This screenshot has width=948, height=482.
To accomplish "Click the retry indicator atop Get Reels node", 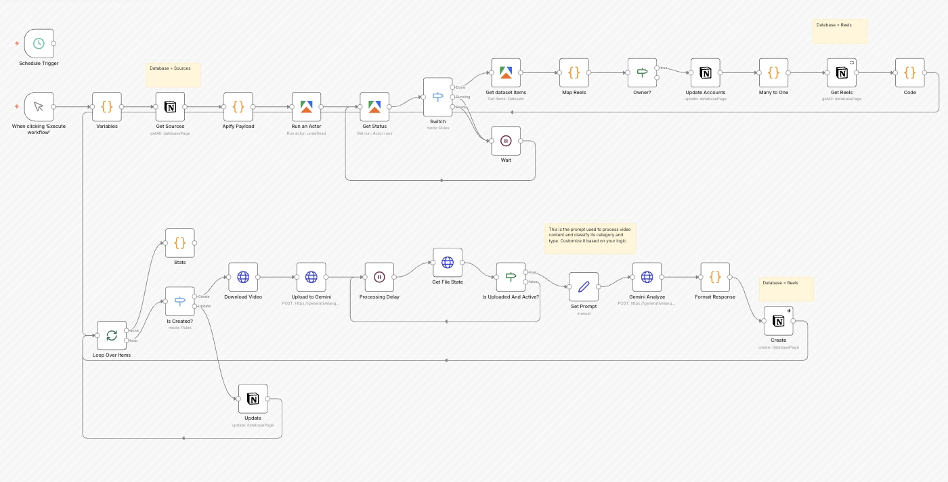I will (x=852, y=62).
